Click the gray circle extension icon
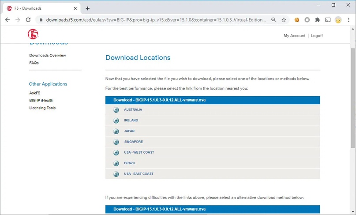This screenshot has height=215, width=356. (x=307, y=20)
